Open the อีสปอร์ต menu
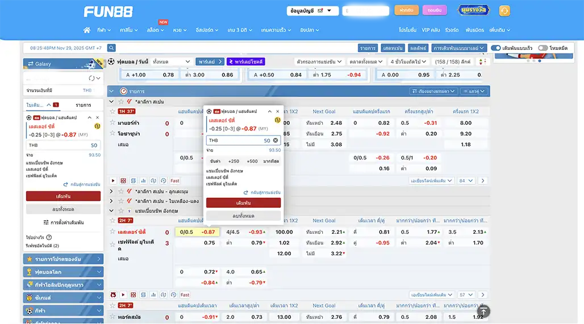584x324 pixels. point(207,30)
